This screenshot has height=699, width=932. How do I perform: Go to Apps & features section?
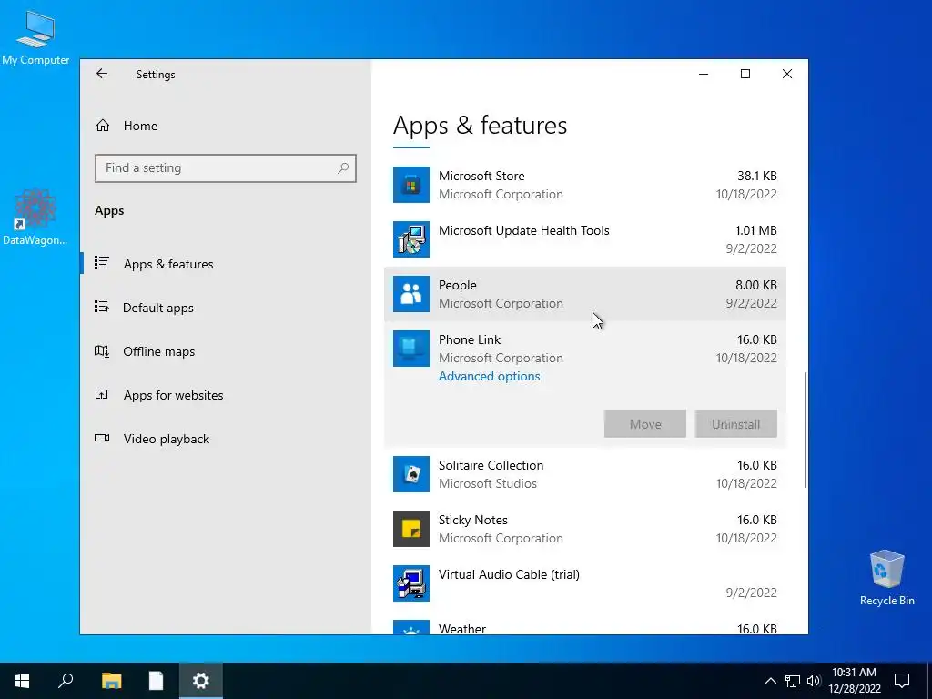tap(168, 264)
